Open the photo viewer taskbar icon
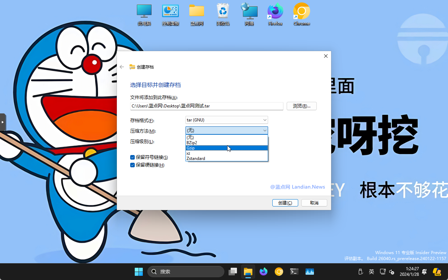The height and width of the screenshot is (280, 448). click(310, 272)
